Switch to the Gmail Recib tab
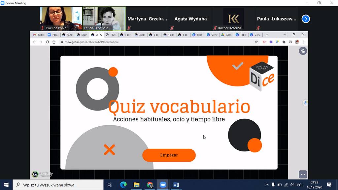The height and width of the screenshot is (190, 338). click(x=39, y=35)
